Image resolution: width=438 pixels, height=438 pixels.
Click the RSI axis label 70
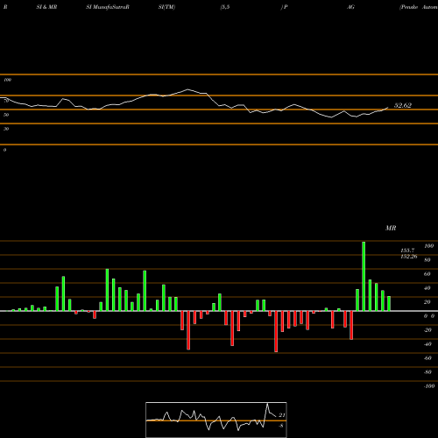(x=6, y=101)
